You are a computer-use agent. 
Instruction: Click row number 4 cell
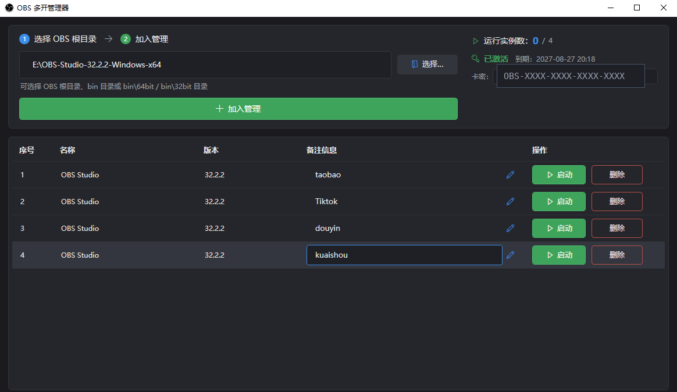pos(23,255)
